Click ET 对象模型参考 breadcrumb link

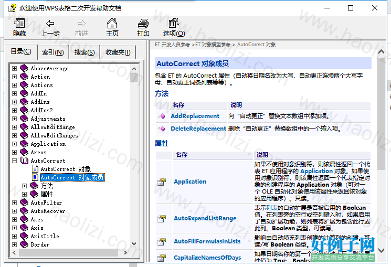click(213, 45)
